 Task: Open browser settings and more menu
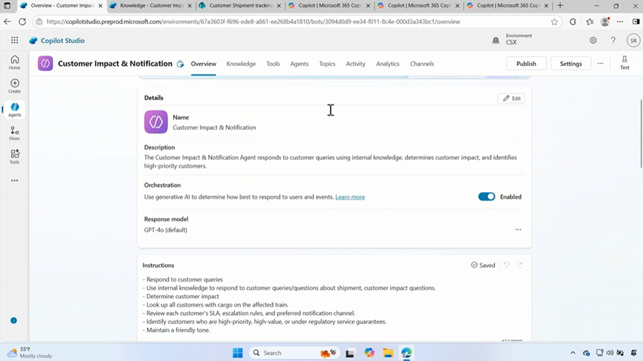[x=620, y=22]
